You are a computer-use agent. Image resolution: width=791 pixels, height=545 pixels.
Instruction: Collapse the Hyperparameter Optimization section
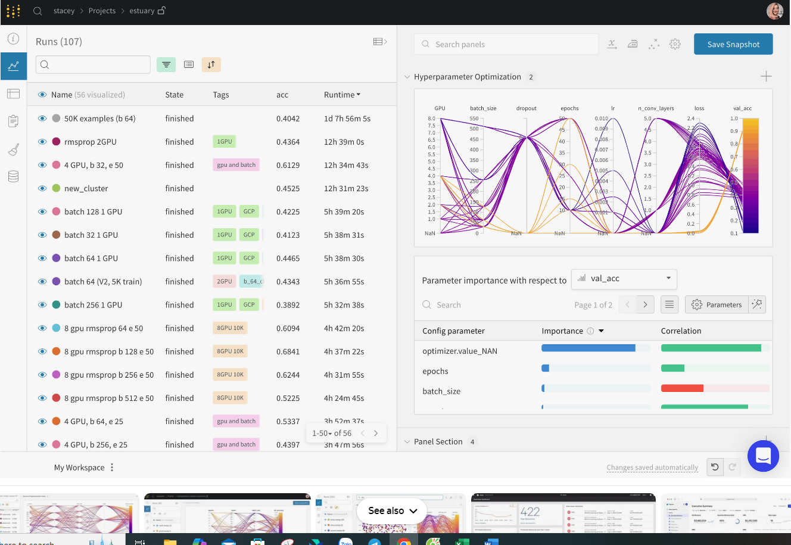click(x=407, y=77)
